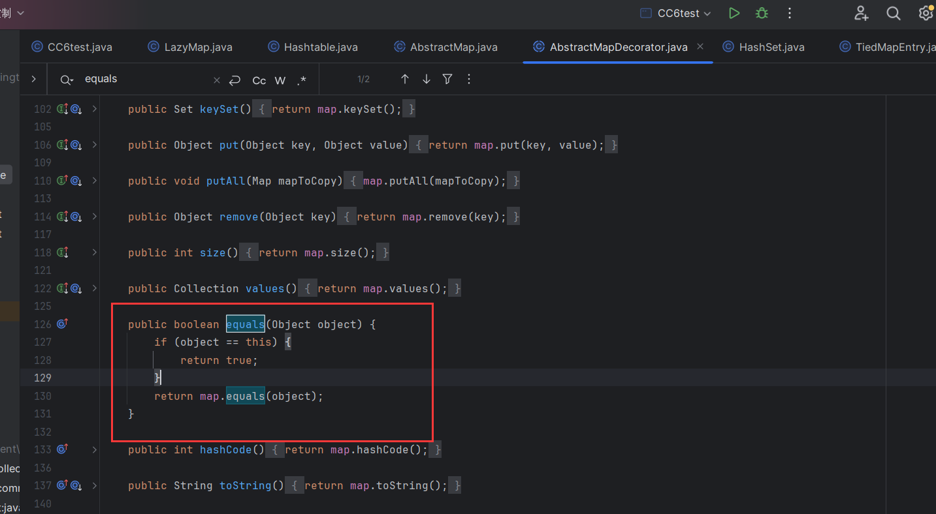The width and height of the screenshot is (936, 514).
Task: Click 'keySet' method name on line 102
Action: 219,109
